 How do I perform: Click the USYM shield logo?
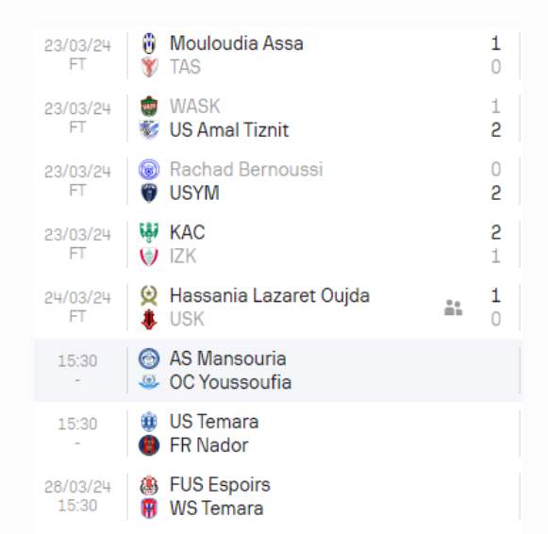(149, 192)
